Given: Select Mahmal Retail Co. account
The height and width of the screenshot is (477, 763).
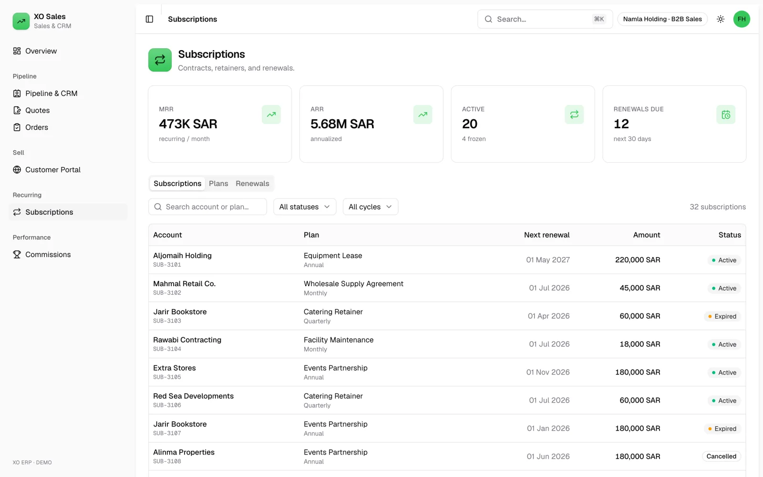Looking at the screenshot, I should tap(184, 284).
